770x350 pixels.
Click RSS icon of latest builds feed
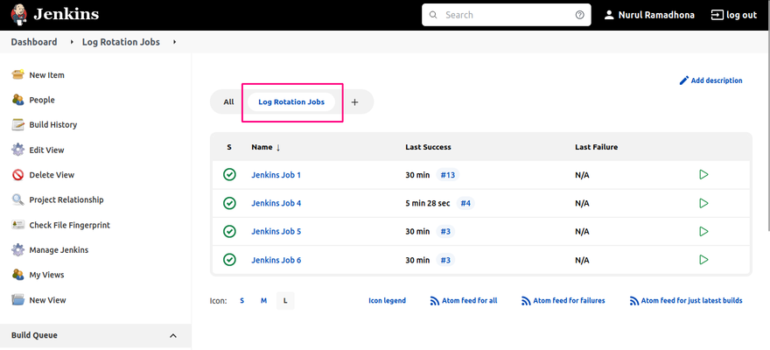coord(634,300)
